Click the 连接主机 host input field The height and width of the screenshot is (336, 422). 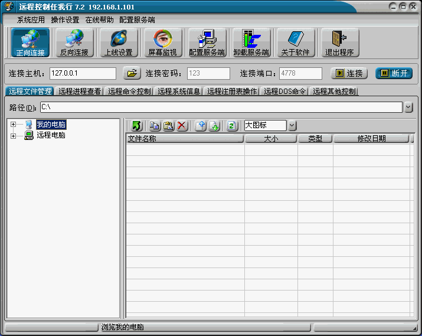click(83, 73)
